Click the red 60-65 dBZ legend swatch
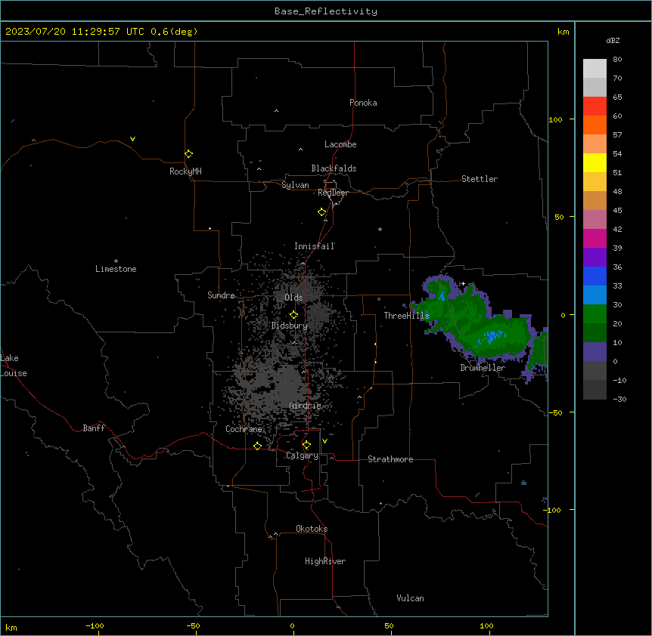The width and height of the screenshot is (652, 636). pos(595,107)
